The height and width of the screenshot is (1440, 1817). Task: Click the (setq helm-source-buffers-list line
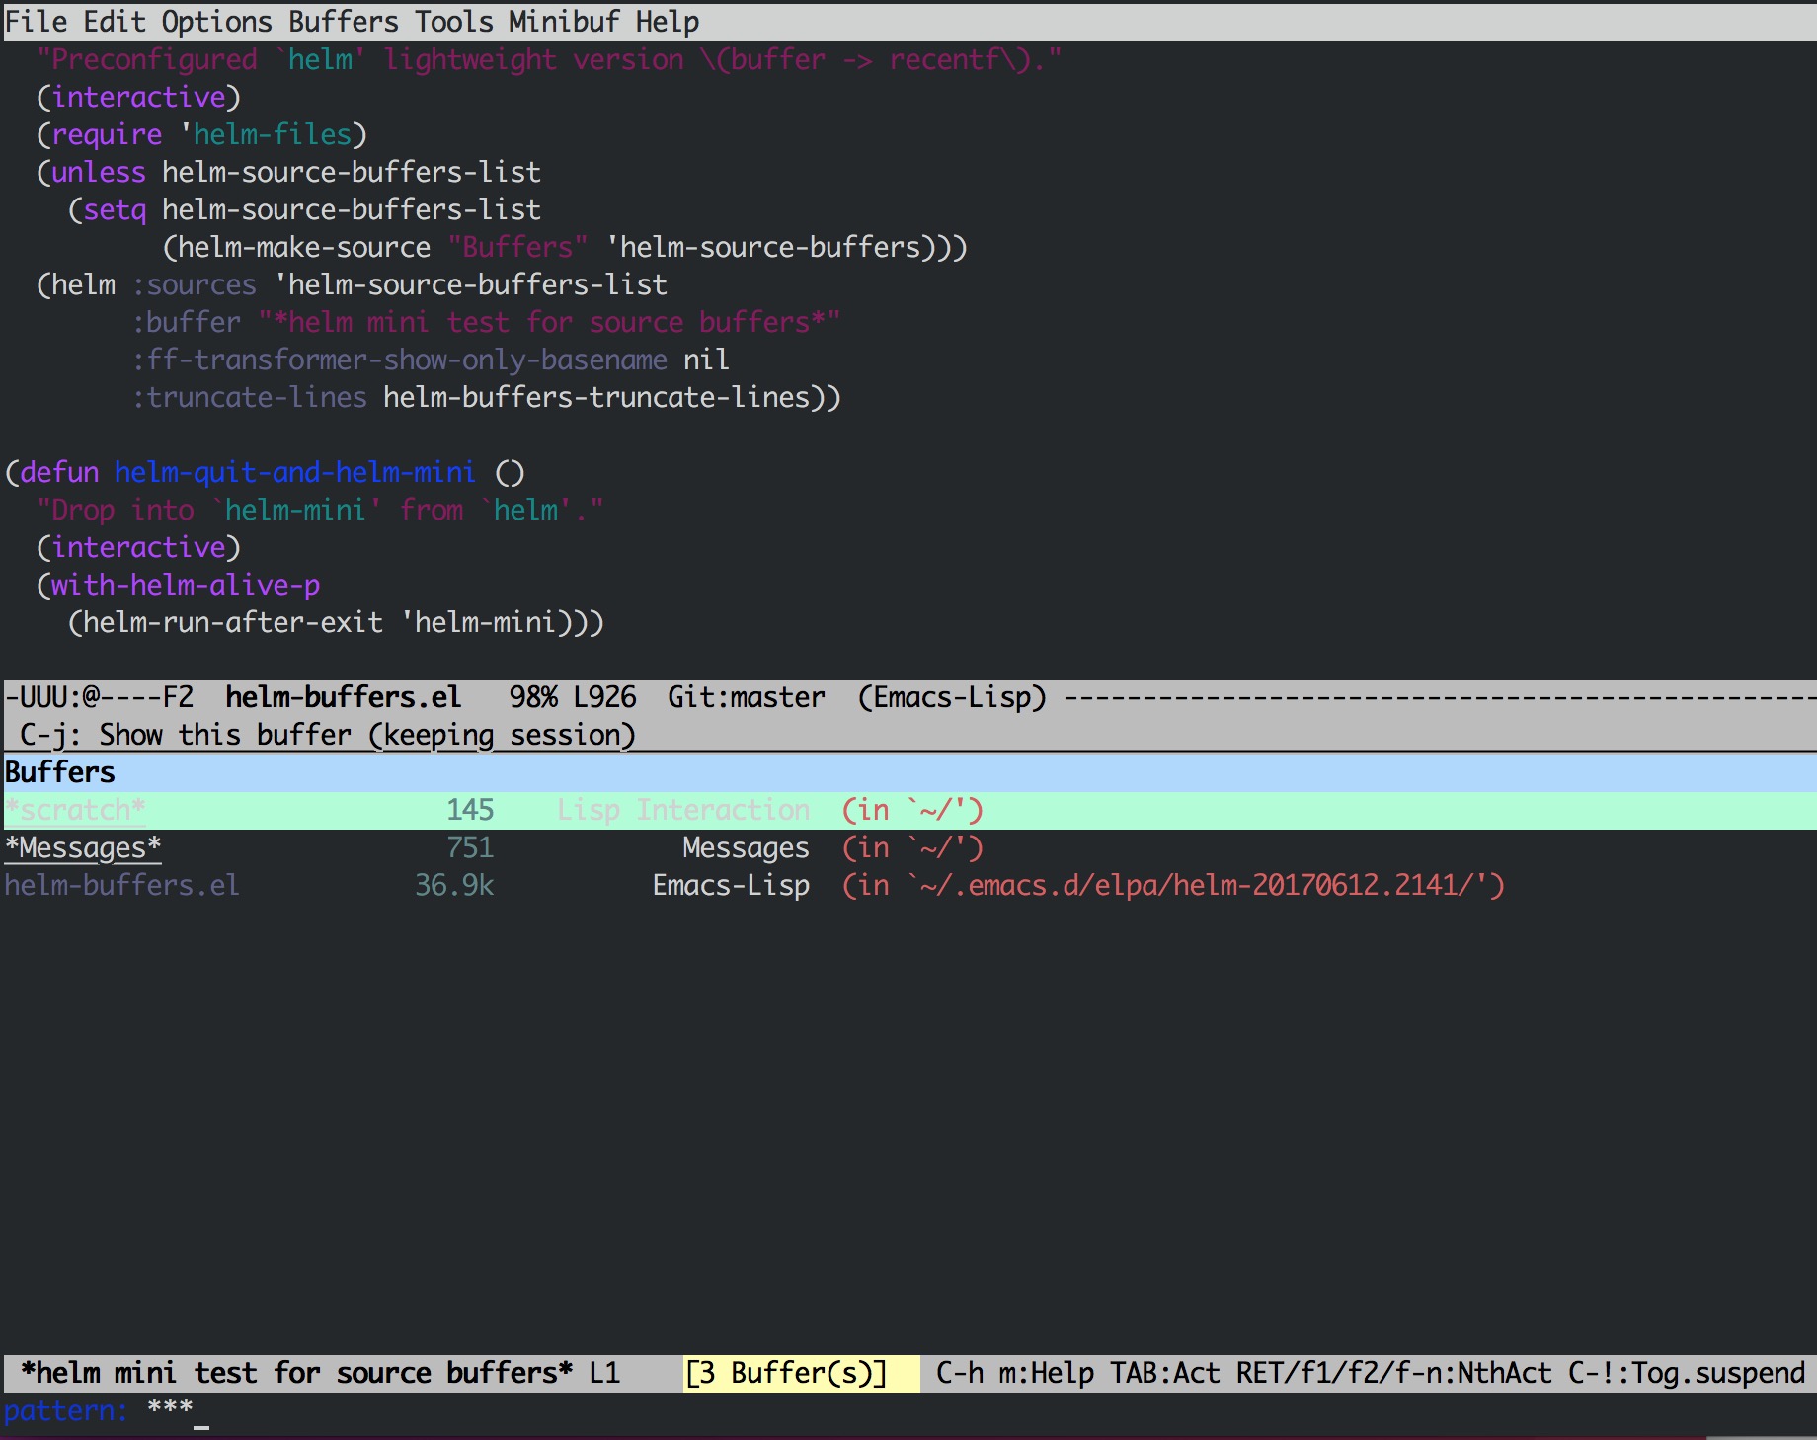(x=304, y=209)
